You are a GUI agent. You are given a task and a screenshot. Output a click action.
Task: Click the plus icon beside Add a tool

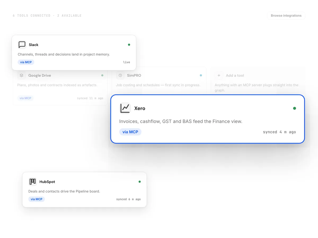click(x=219, y=75)
